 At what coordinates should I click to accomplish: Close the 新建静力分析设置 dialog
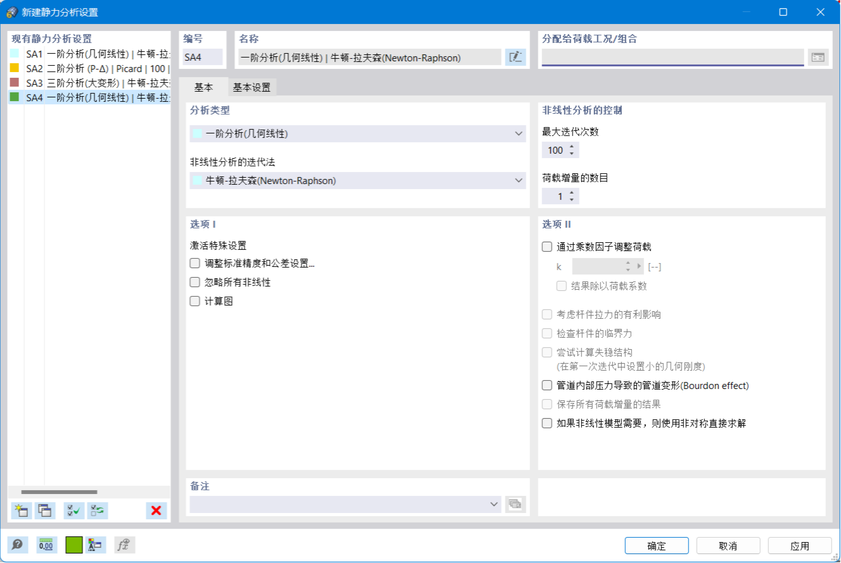[820, 12]
